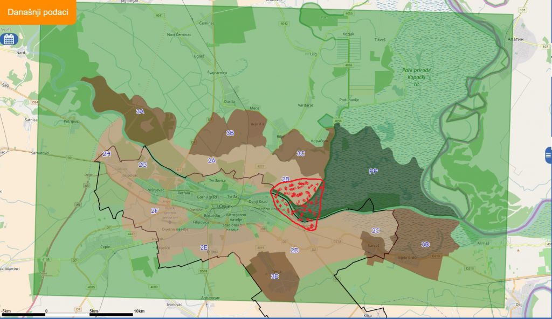This screenshot has width=552, height=319.
Task: Click the Petrijevci town label
Action: pos(72,122)
